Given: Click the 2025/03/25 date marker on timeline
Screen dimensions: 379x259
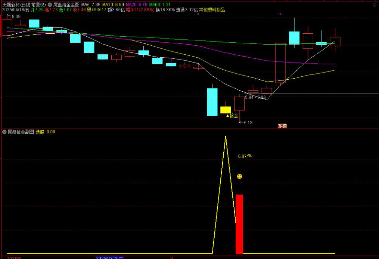Looking at the screenshot, I should coord(109,258).
